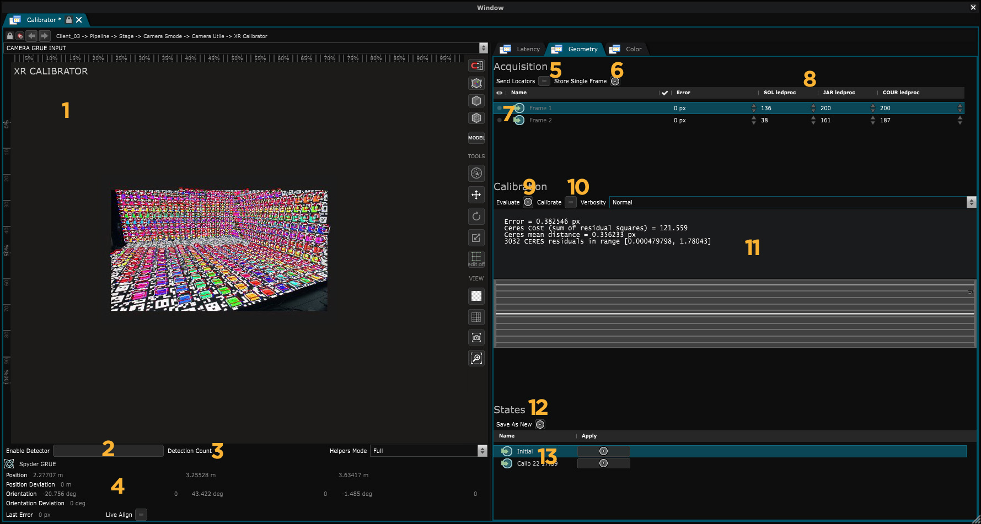Screen dimensions: 981x524
Task: Click the Name column header in Acquisition
Action: coord(519,93)
